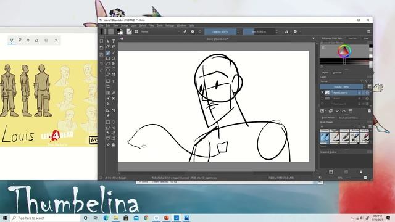
Task: Open the layer blending mode dropdown
Action: coord(341,81)
